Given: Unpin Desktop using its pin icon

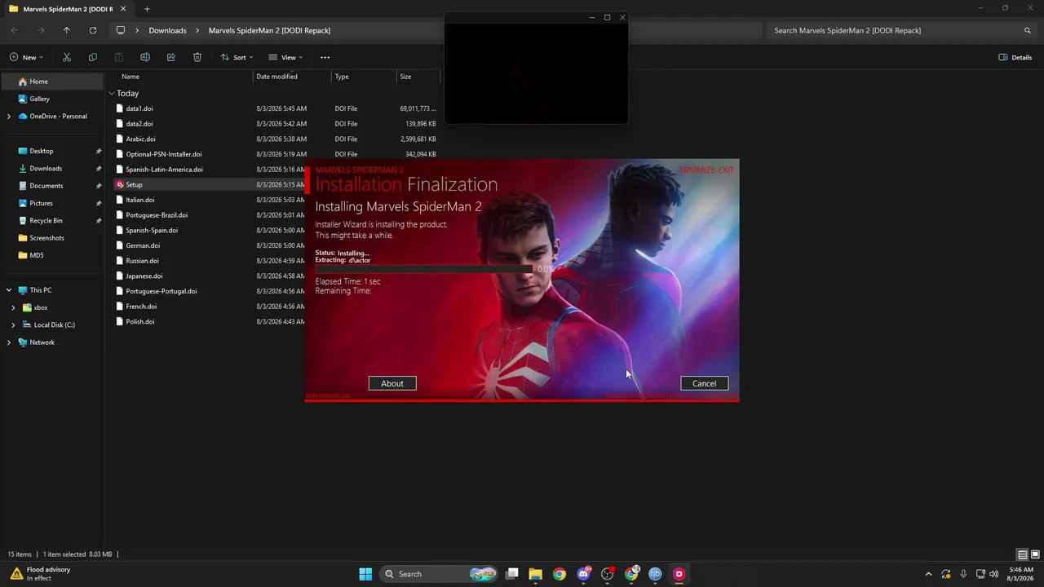Looking at the screenshot, I should tap(99, 151).
